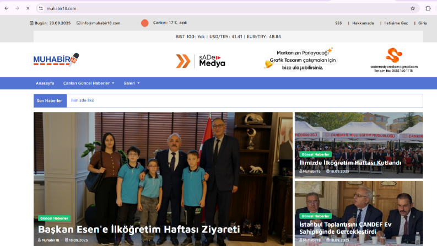Click the envelope icon next to info email
The image size is (437, 246).
point(78,23)
